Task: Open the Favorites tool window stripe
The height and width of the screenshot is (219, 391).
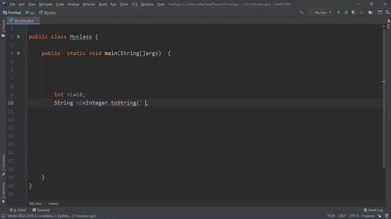Action: coord(3,193)
